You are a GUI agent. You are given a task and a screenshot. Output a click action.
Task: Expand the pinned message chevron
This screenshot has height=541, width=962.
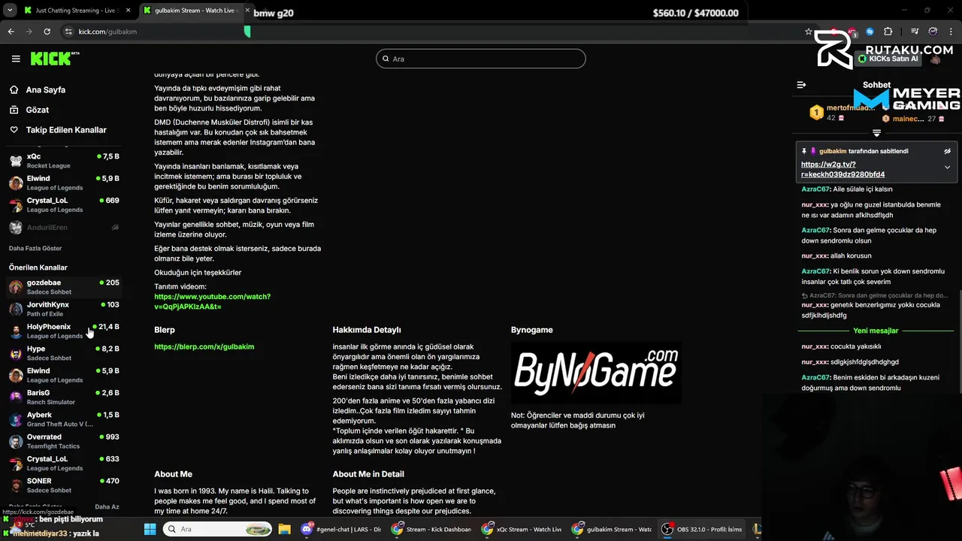[947, 167]
